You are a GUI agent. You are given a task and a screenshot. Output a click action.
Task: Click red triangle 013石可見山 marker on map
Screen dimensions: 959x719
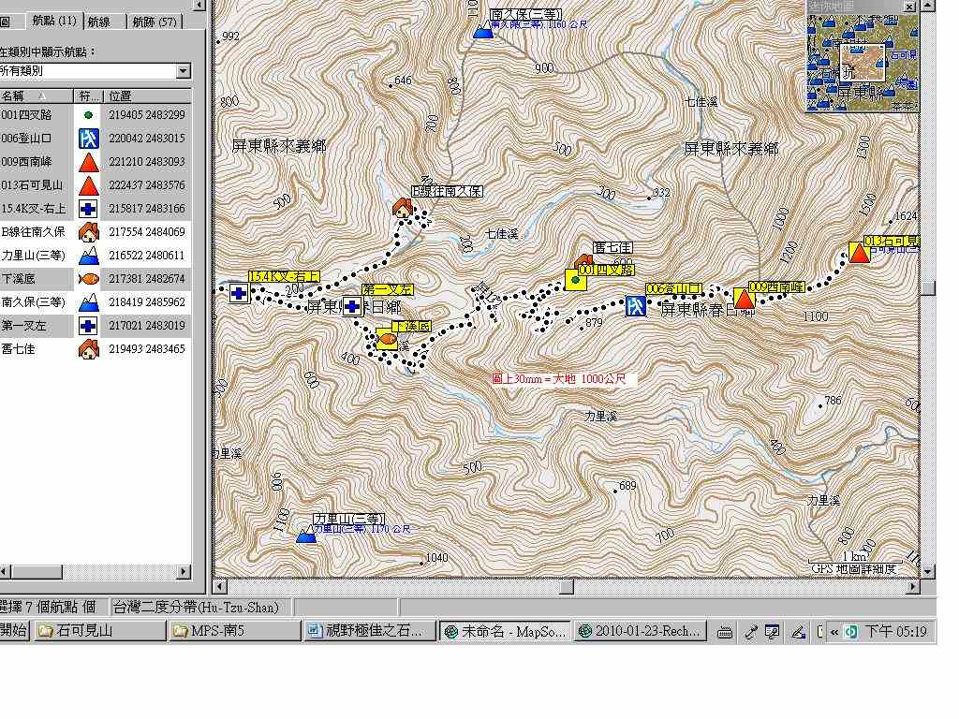(x=859, y=253)
